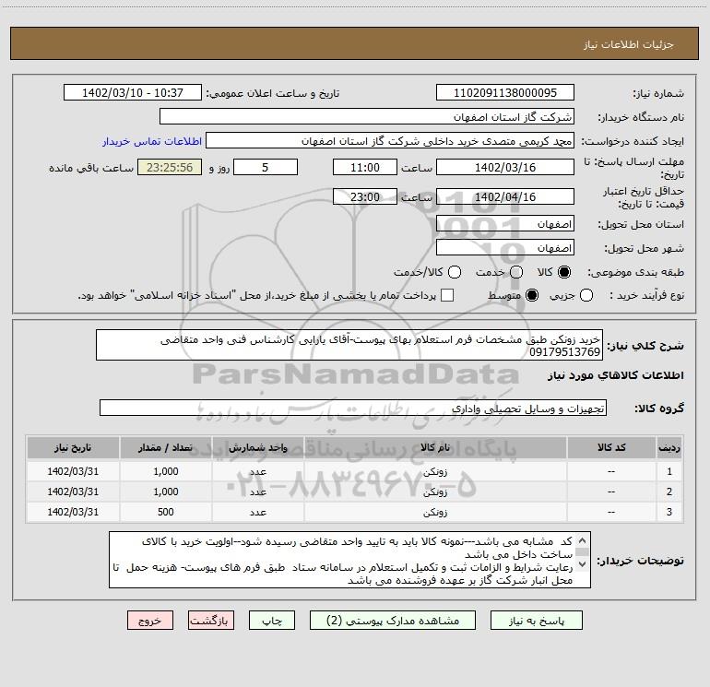This screenshot has width=710, height=687.
Task: Click 'زونکن' item name in row 2
Action: [435, 492]
